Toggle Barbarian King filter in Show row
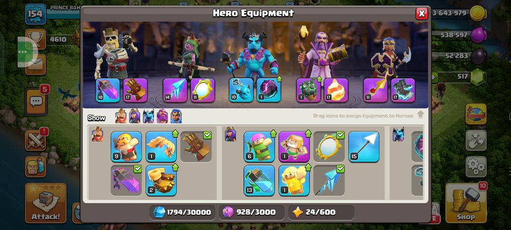 pyautogui.click(x=121, y=116)
